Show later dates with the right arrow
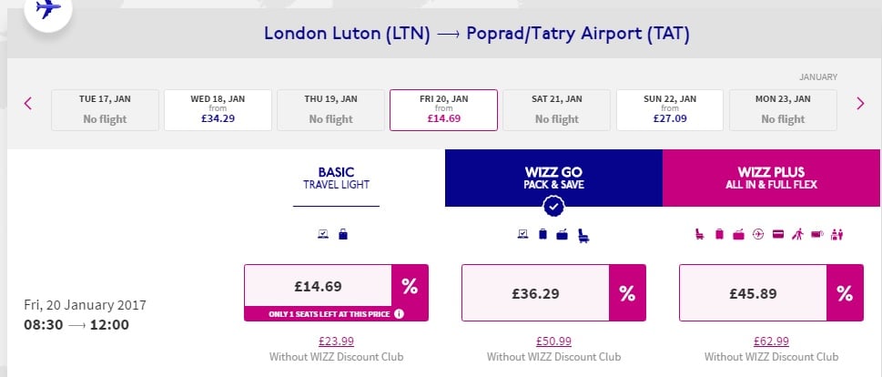882x377 pixels. [x=860, y=104]
